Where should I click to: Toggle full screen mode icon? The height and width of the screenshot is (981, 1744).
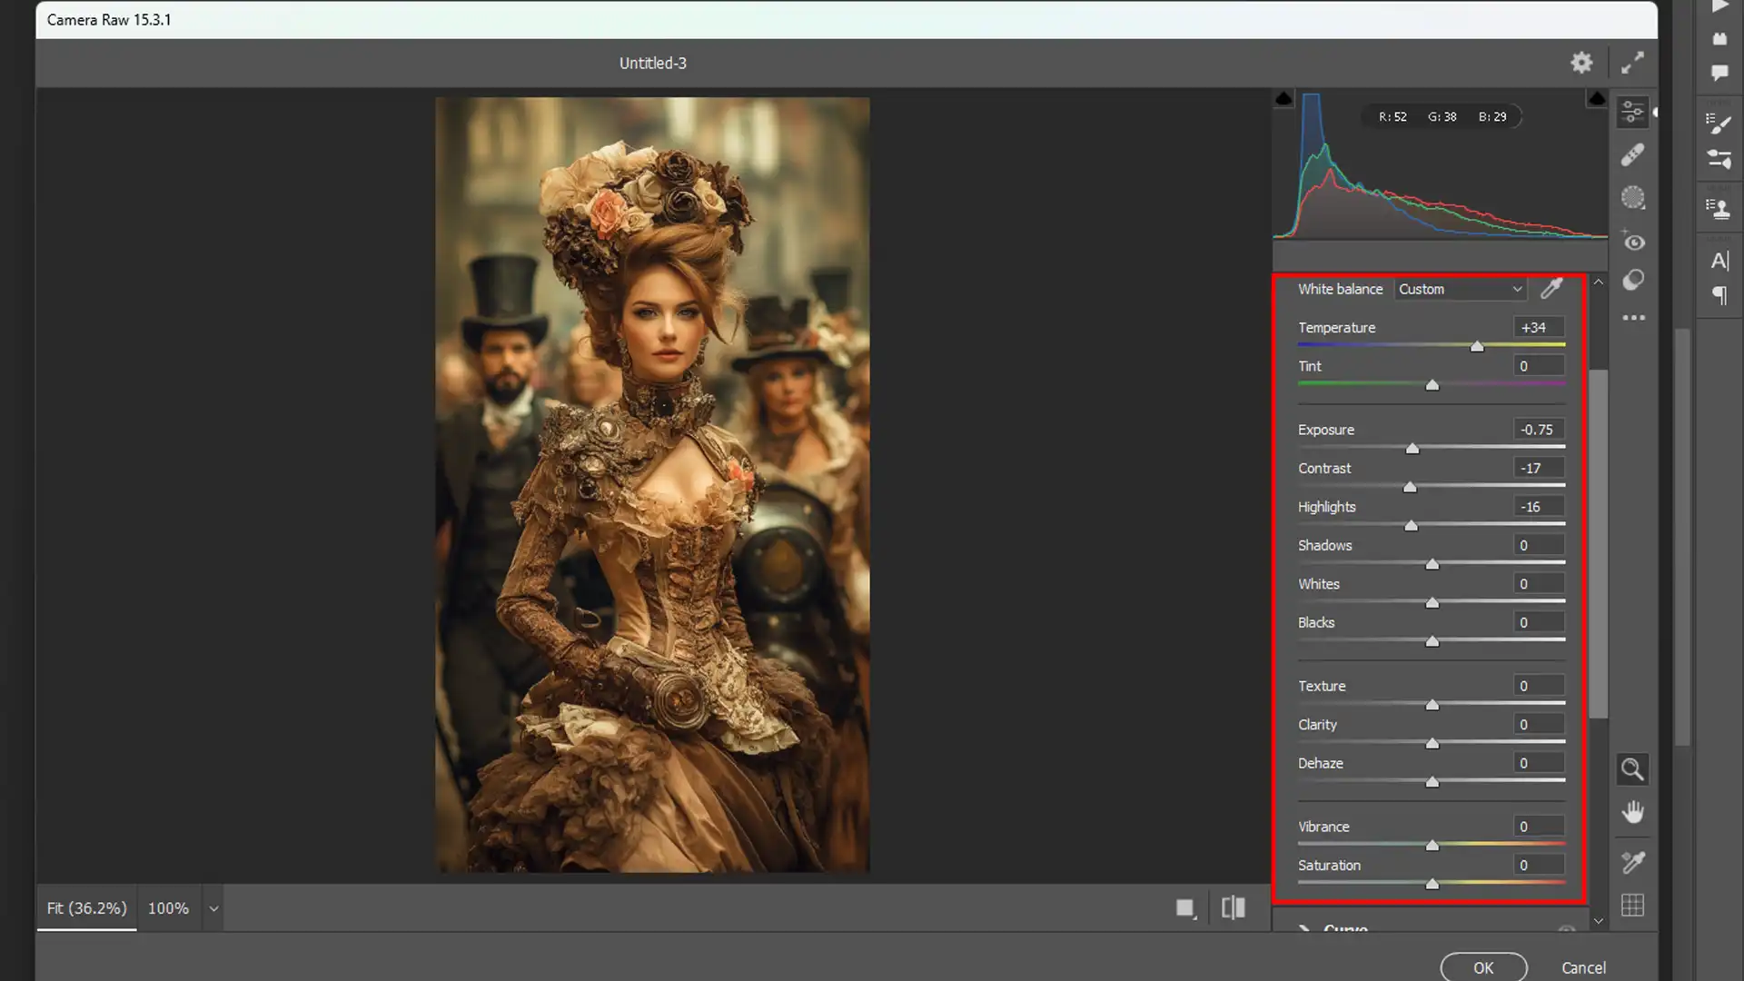pyautogui.click(x=1632, y=63)
